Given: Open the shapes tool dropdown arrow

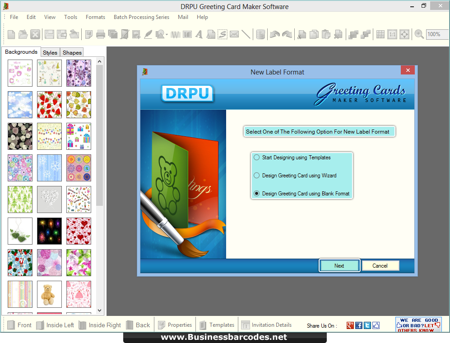Looking at the screenshot, I should click(x=167, y=35).
